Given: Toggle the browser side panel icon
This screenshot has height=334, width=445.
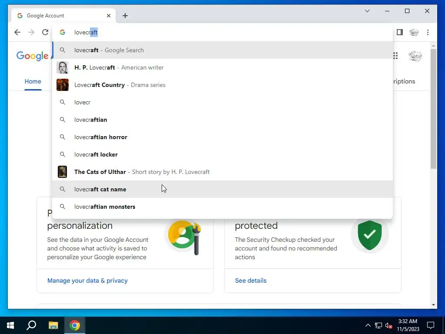Looking at the screenshot, I should click(x=400, y=32).
